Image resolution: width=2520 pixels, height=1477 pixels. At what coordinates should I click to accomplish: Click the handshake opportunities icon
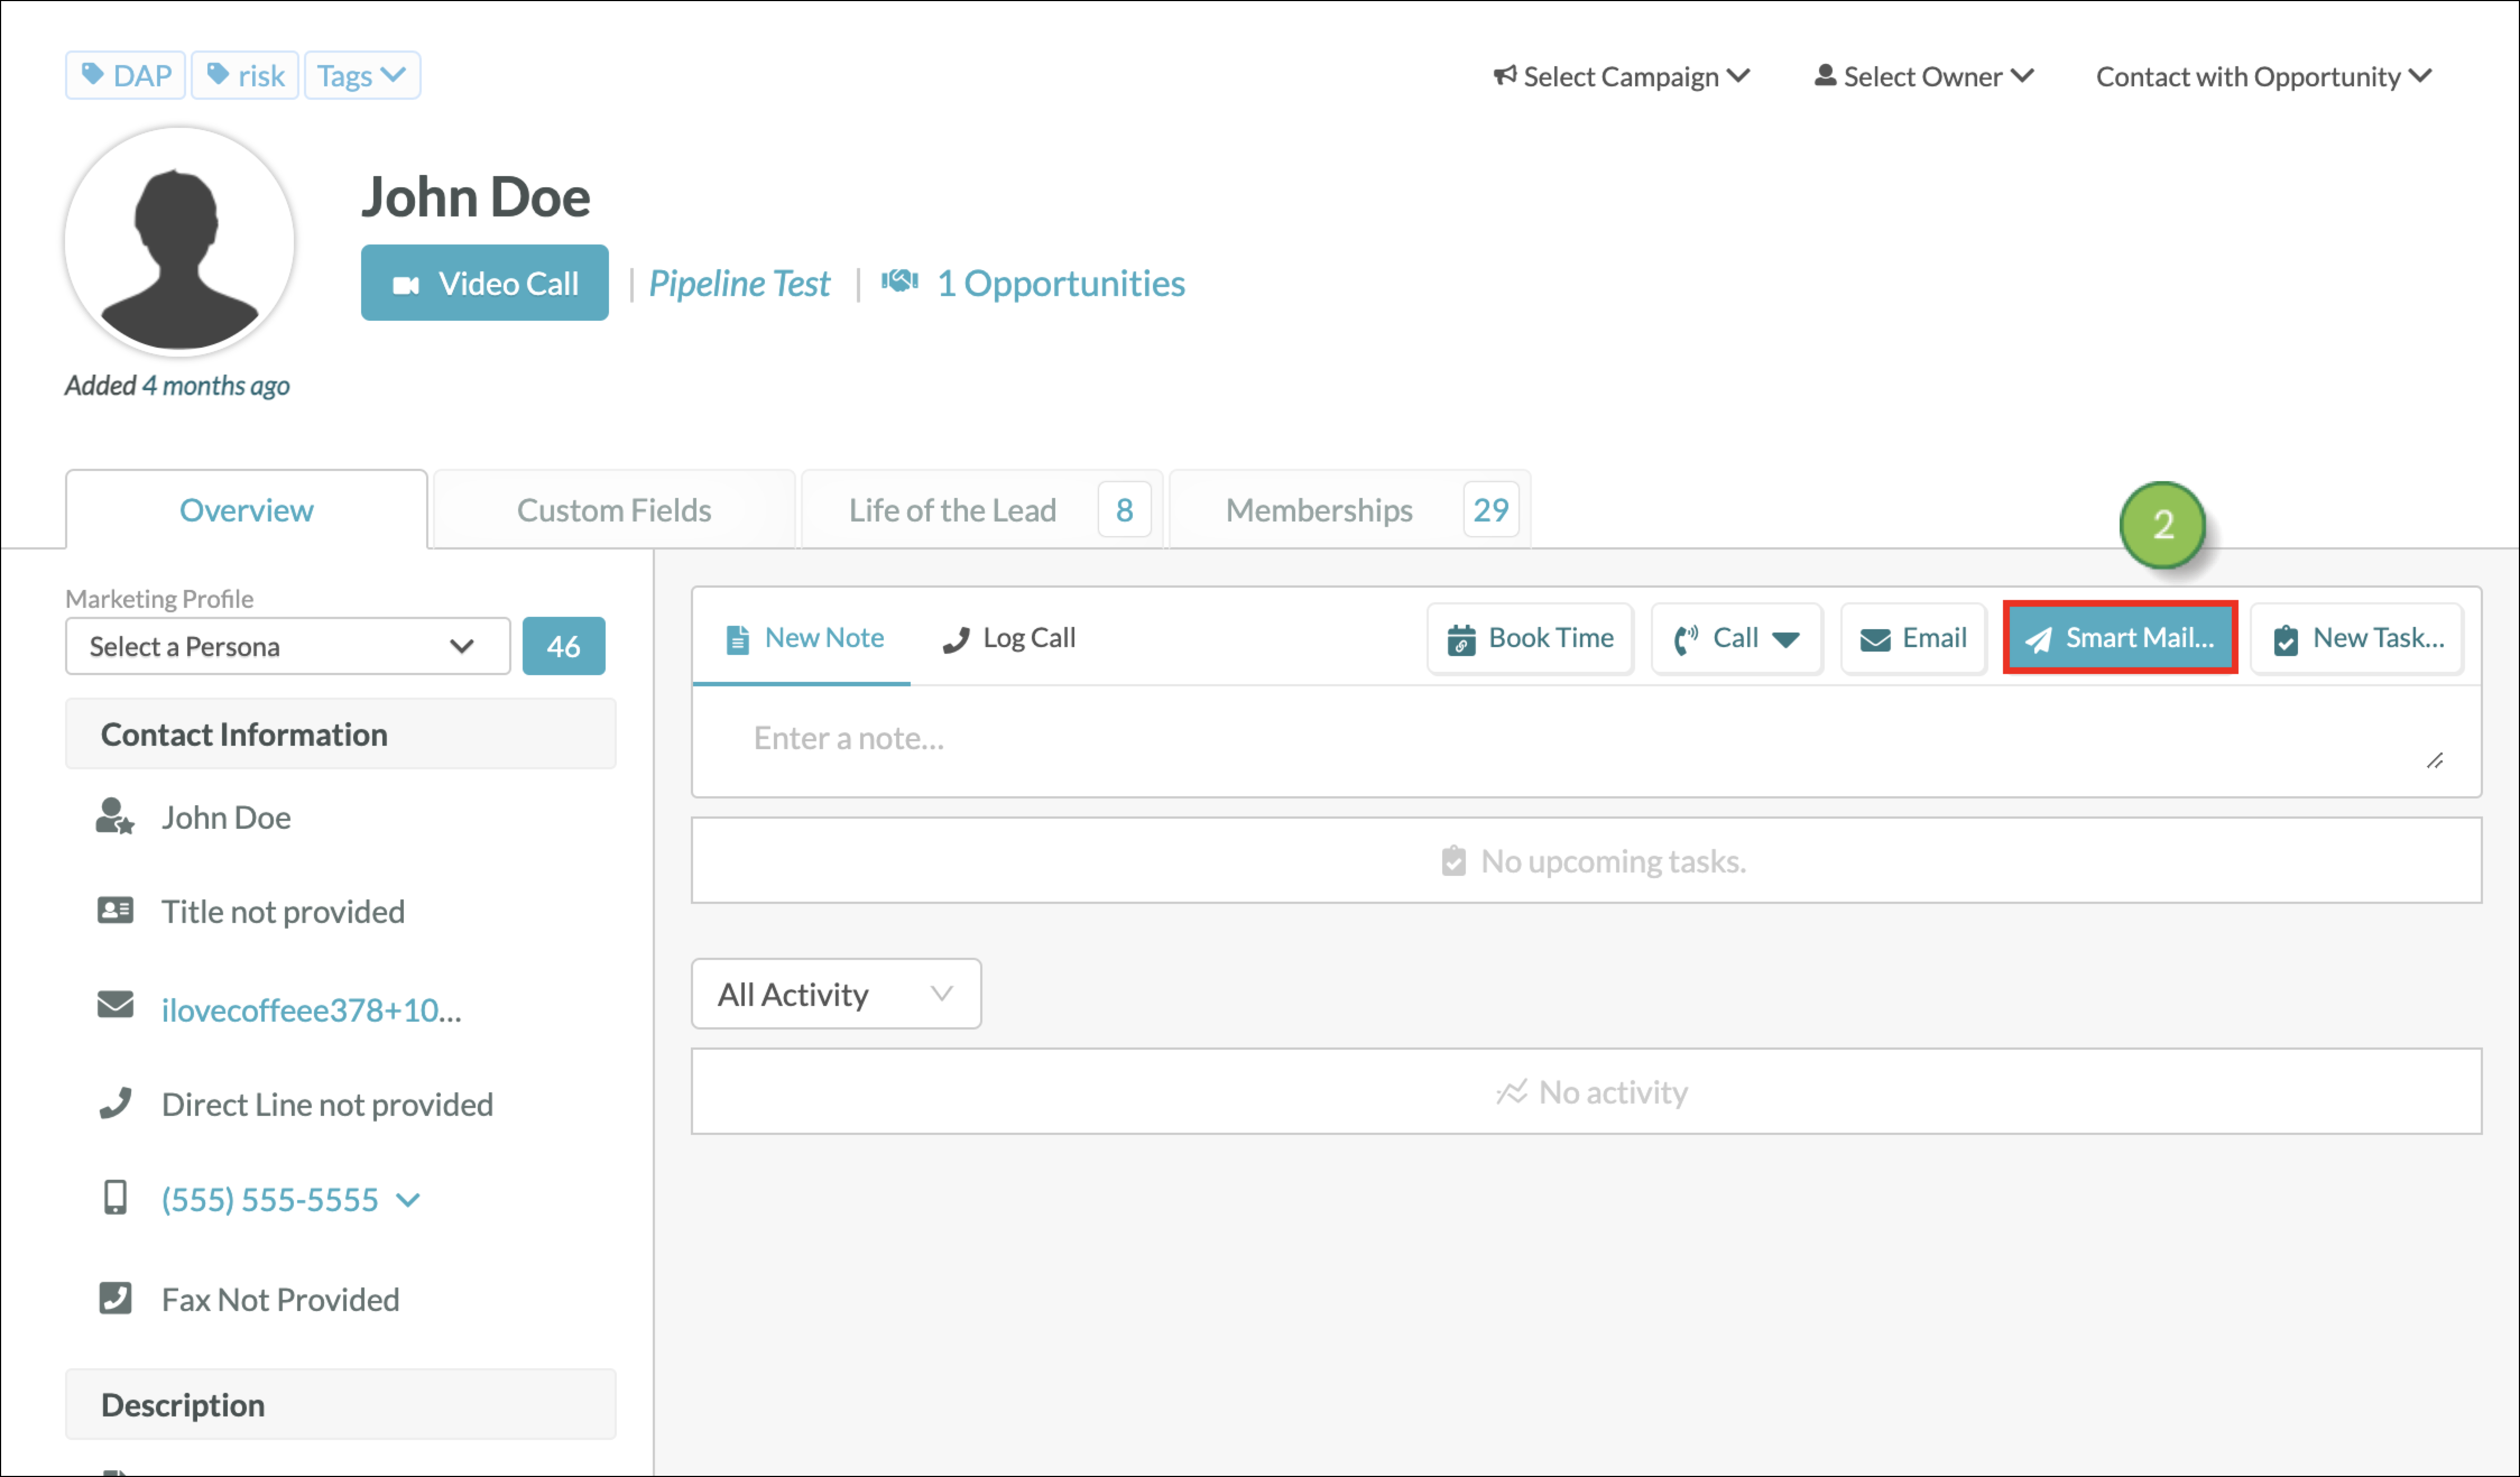coord(899,282)
